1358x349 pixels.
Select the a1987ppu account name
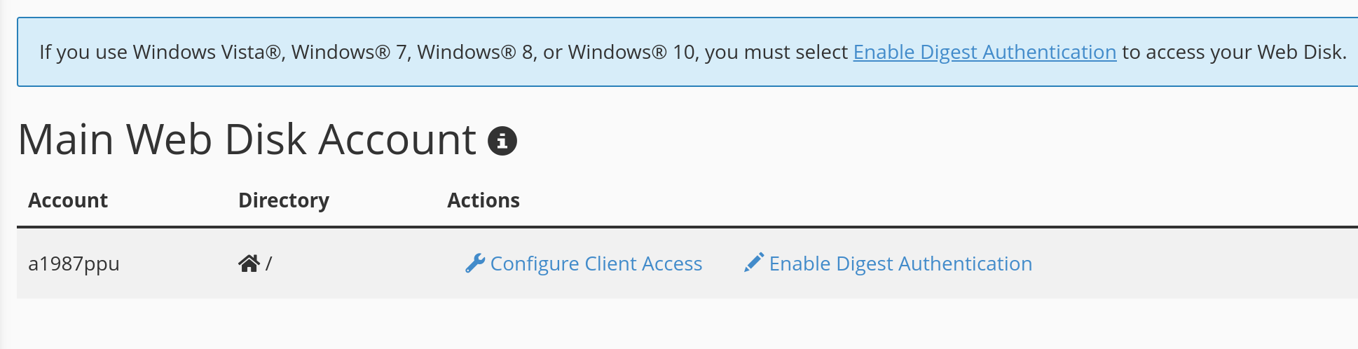click(74, 264)
